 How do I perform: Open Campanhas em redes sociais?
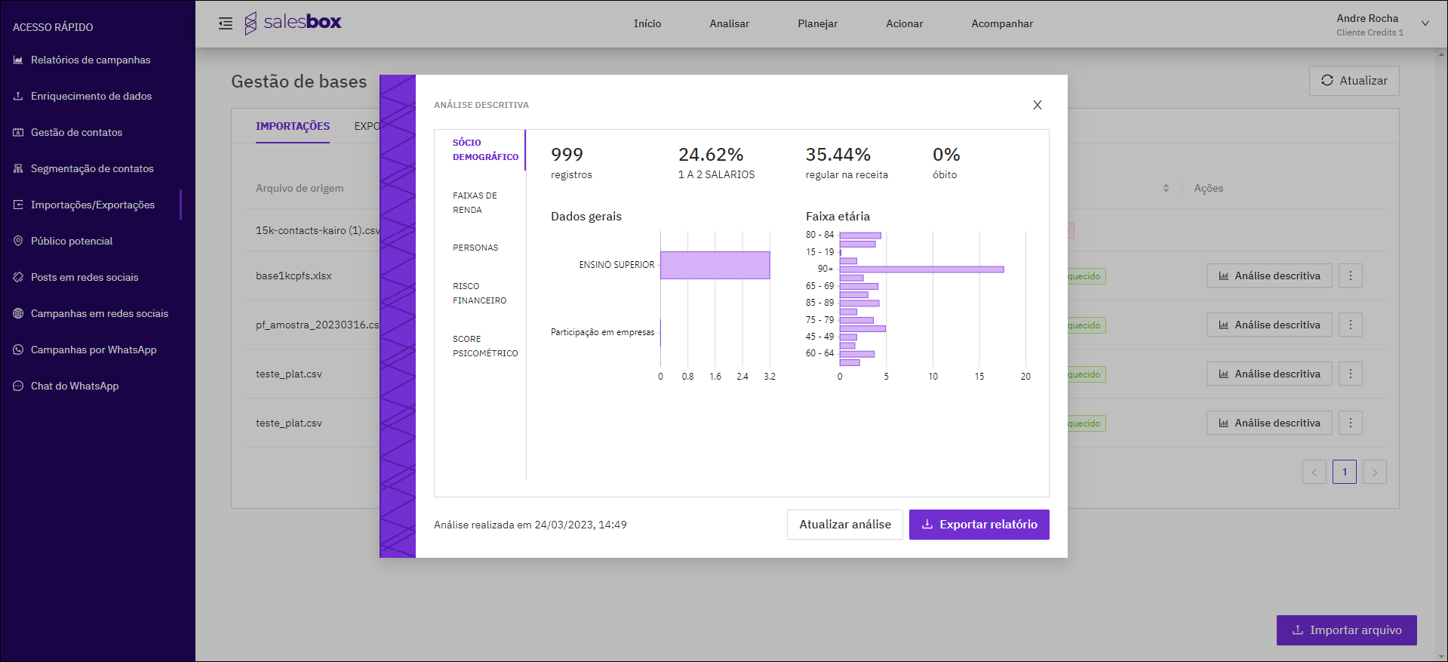[x=100, y=313]
